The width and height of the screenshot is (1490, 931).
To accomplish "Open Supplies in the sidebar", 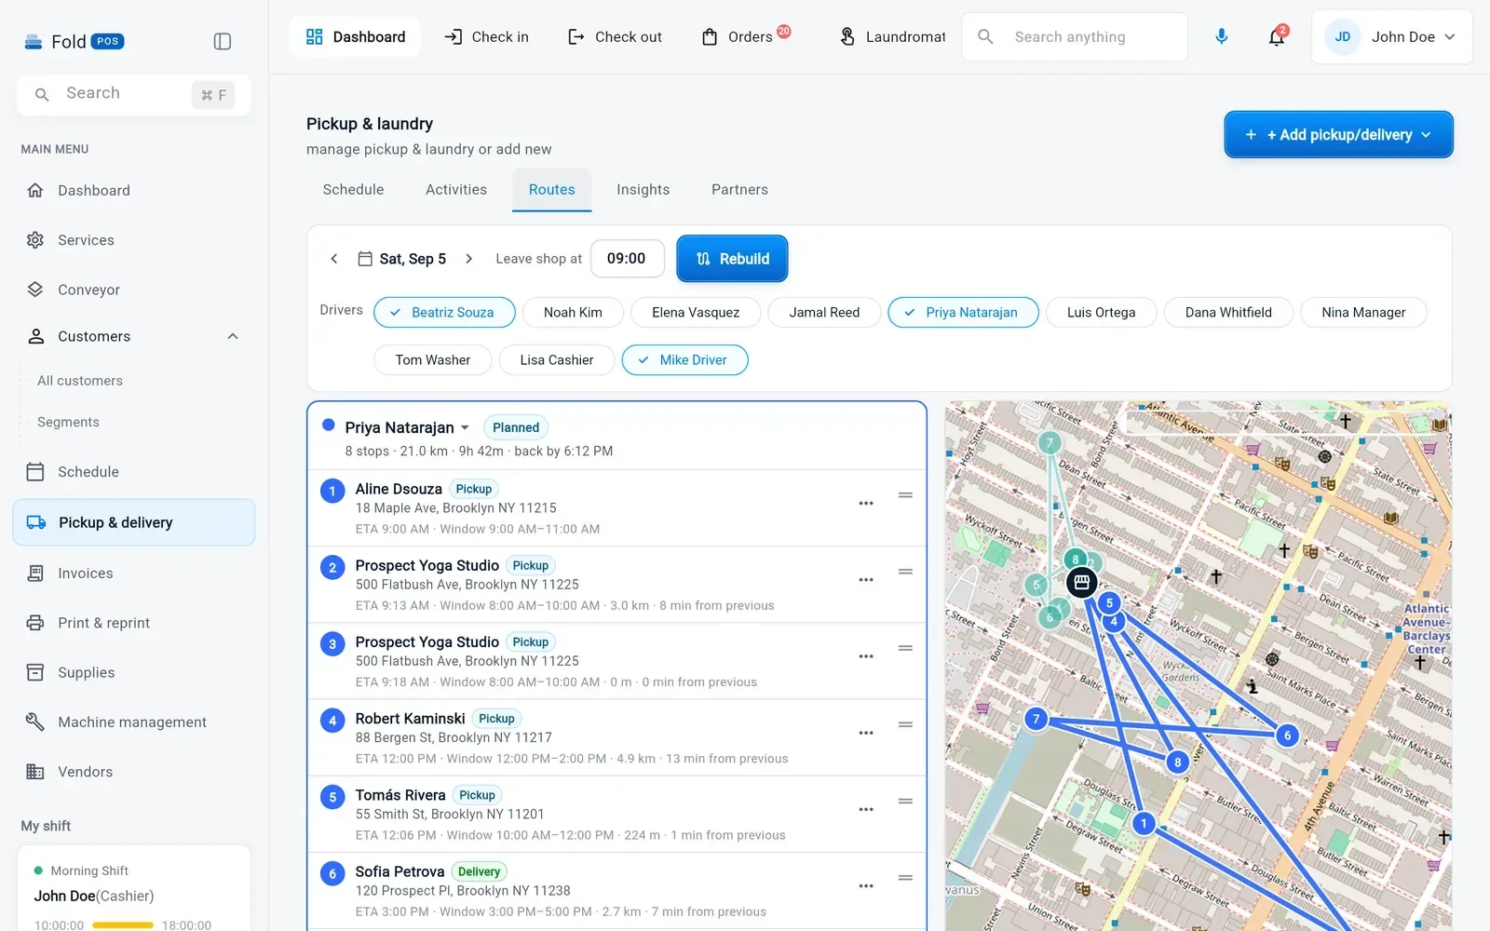I will pos(134,672).
